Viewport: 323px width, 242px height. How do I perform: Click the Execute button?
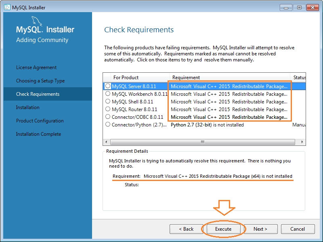click(x=223, y=229)
